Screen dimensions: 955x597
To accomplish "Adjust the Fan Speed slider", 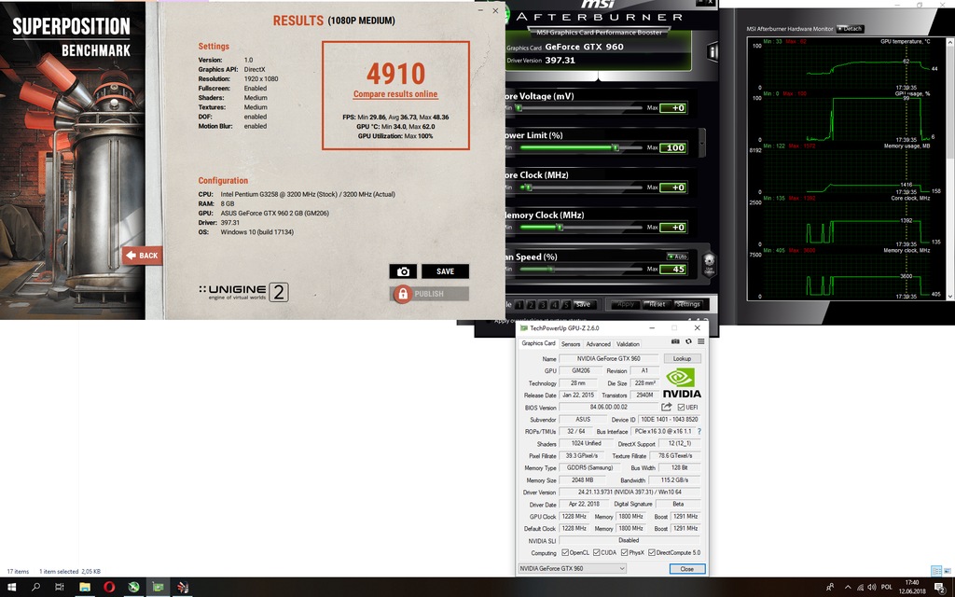I will coord(581,269).
